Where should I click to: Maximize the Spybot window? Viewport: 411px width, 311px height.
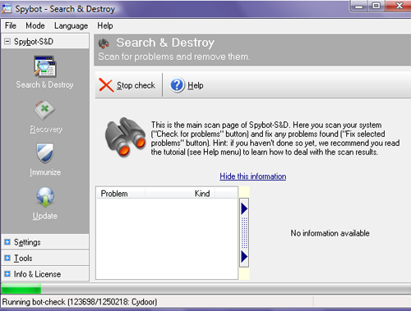point(376,6)
